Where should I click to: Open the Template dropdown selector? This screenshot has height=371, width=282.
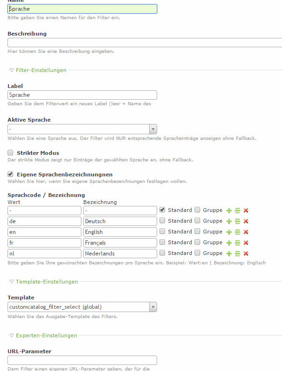tap(82, 307)
